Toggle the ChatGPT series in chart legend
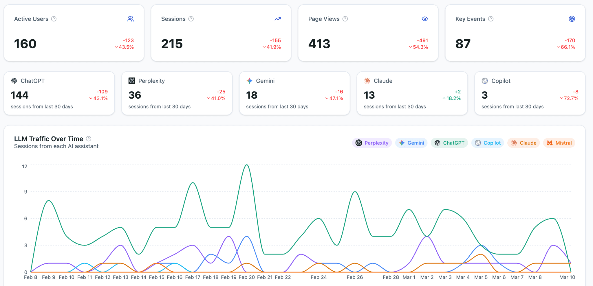This screenshot has width=593, height=286. [x=449, y=143]
